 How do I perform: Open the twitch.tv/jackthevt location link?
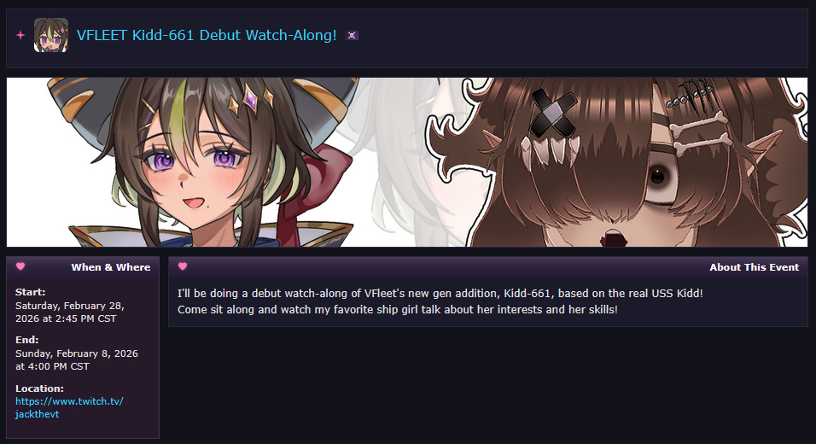(x=69, y=407)
